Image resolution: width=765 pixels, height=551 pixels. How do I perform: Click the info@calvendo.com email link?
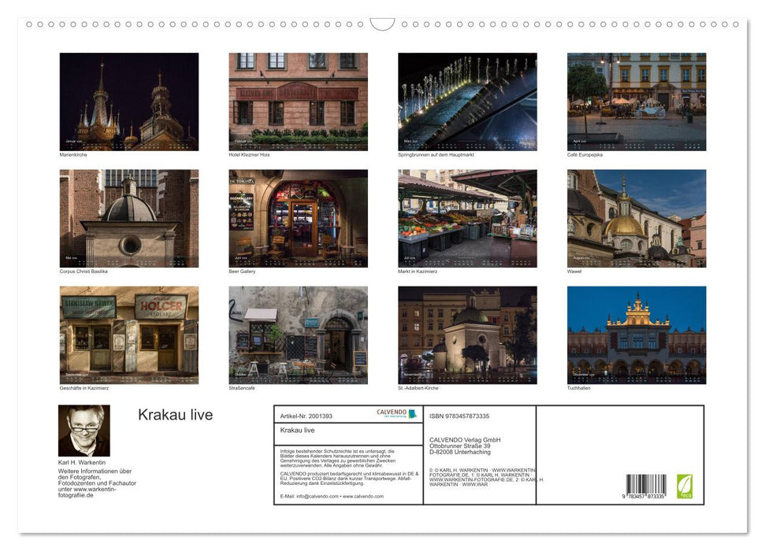pos(318,497)
